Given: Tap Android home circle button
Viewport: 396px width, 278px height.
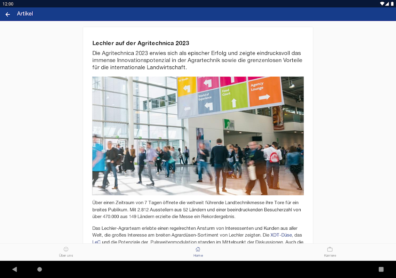Looking at the screenshot, I should (x=40, y=269).
